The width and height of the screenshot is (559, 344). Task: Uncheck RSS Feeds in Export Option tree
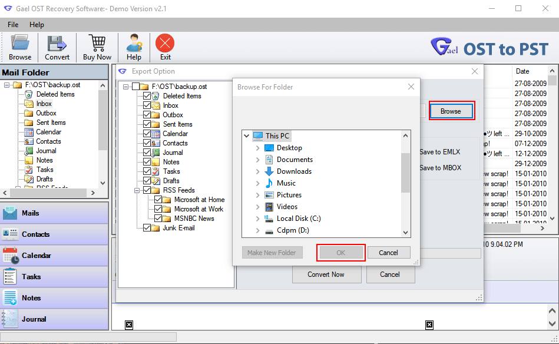pos(147,190)
